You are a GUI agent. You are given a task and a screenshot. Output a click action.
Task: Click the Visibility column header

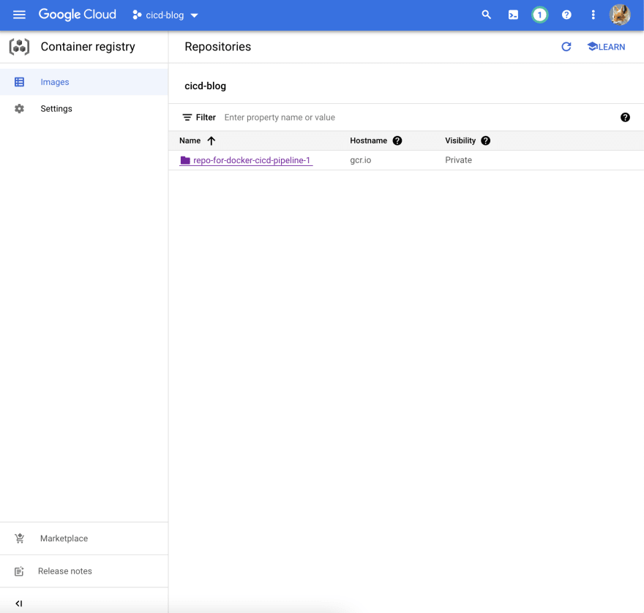coord(460,141)
